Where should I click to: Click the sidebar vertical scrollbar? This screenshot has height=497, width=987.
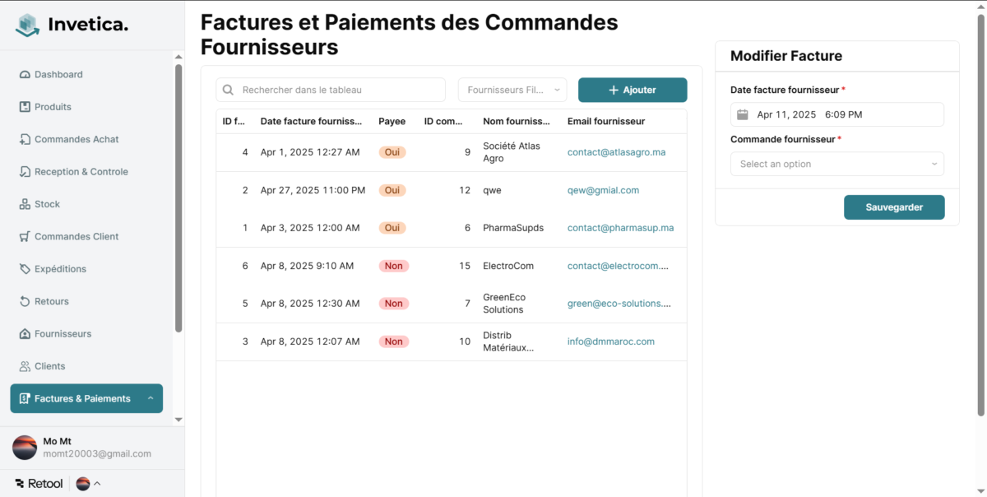(178, 197)
